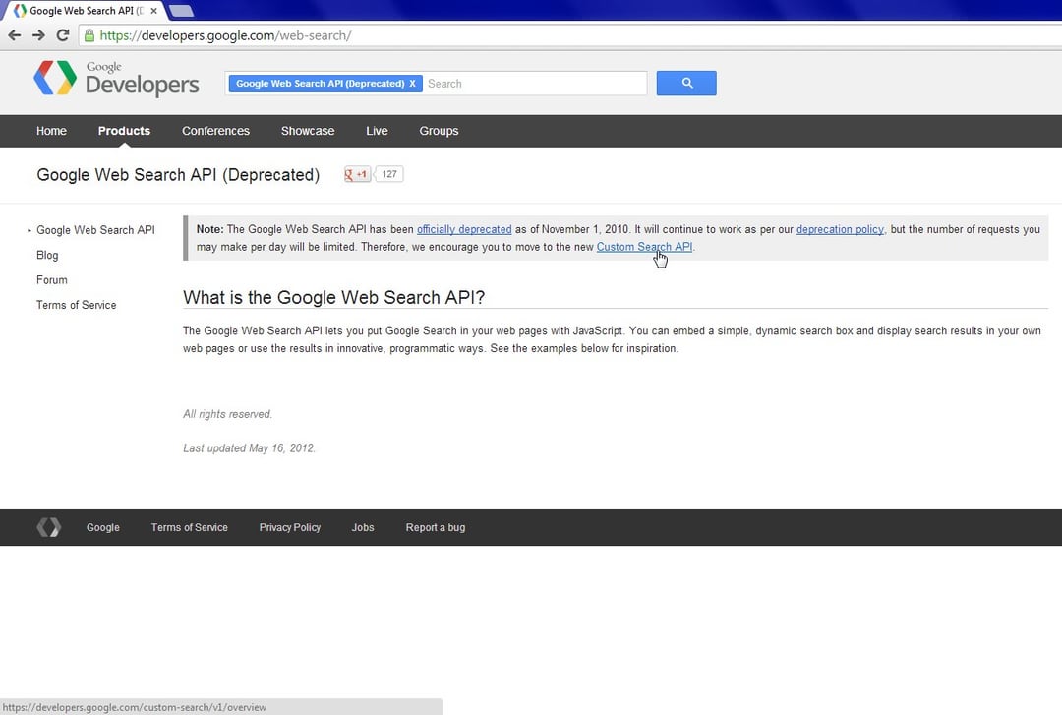Open the Blog sidebar link
The image size is (1062, 715).
point(47,255)
